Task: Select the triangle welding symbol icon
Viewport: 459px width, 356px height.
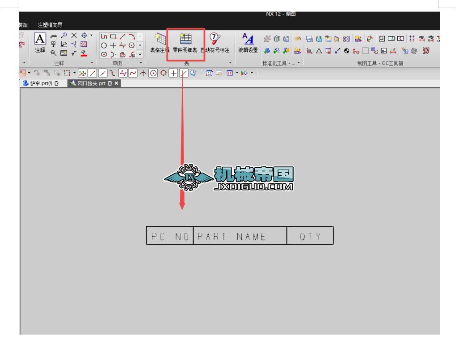Action: coord(319,51)
